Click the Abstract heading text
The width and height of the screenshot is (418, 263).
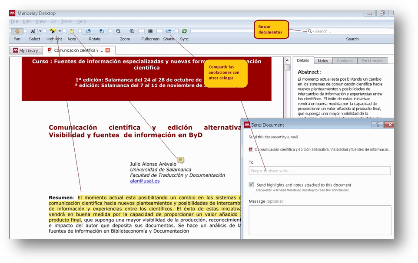[309, 72]
